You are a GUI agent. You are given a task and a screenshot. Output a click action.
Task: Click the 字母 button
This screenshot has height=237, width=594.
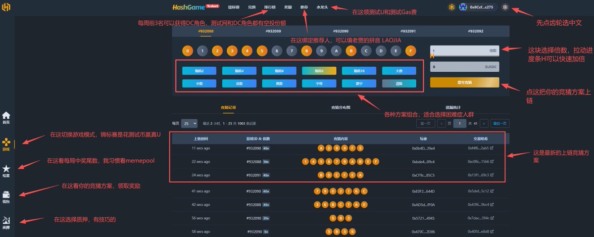tap(319, 84)
